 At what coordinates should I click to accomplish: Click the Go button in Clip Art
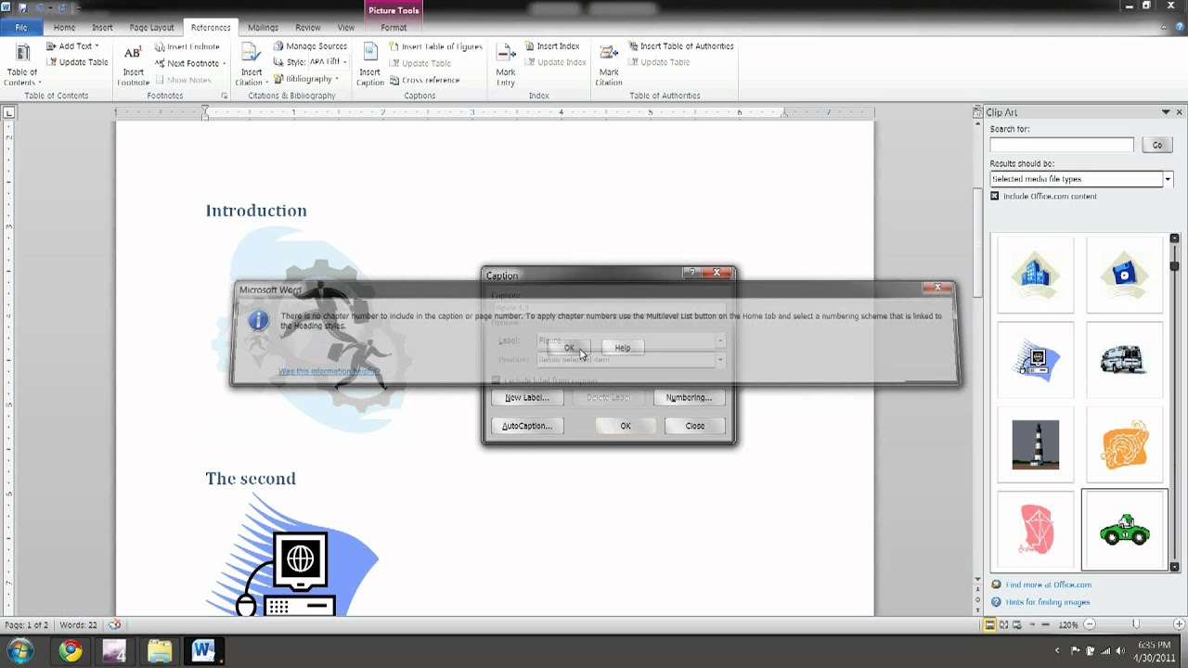tap(1157, 145)
